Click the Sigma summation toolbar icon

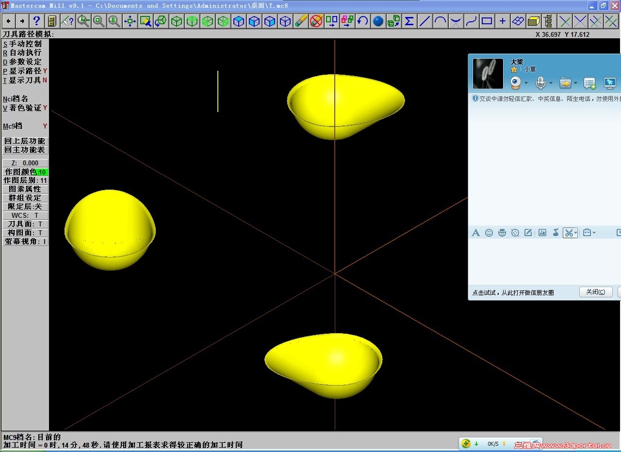409,21
